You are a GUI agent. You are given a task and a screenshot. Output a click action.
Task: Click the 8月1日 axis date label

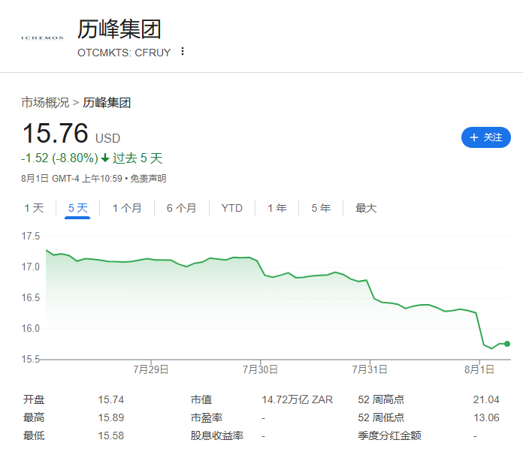479,369
